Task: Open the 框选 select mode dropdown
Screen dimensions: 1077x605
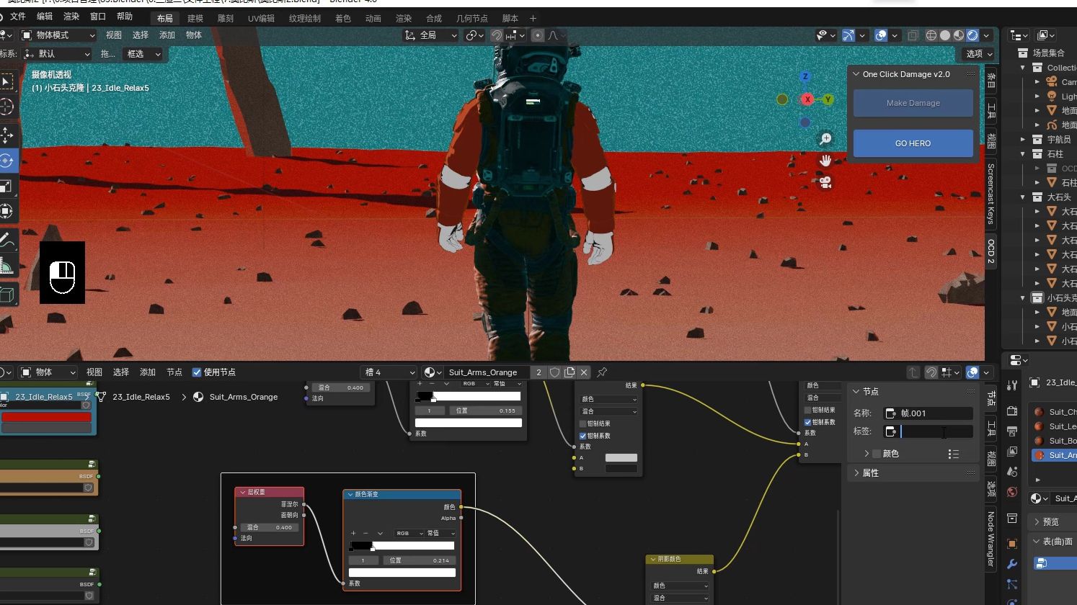Action: click(143, 54)
